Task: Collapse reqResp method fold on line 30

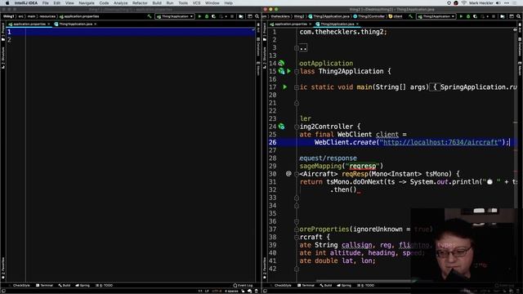Action: click(x=296, y=174)
